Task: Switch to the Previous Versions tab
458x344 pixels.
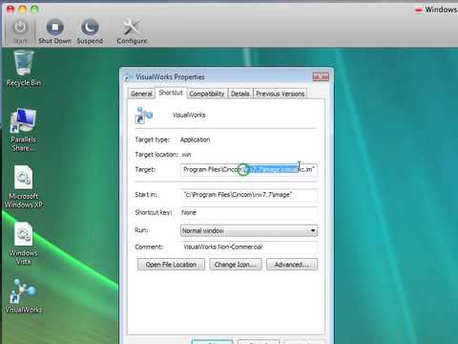Action: [281, 94]
